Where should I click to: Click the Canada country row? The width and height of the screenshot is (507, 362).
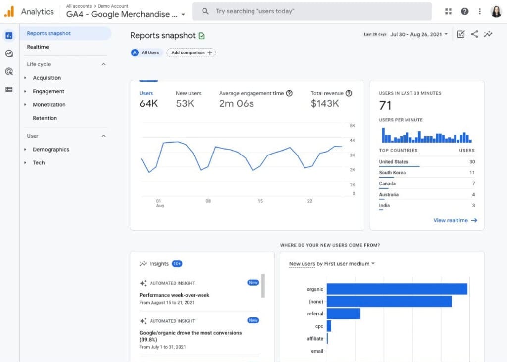point(427,184)
